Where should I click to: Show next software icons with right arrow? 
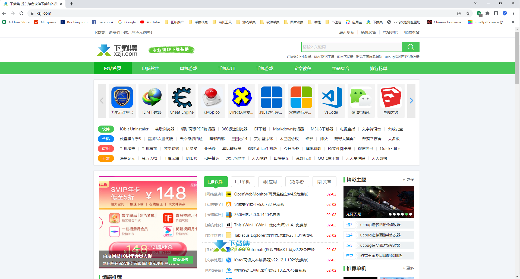pyautogui.click(x=411, y=101)
